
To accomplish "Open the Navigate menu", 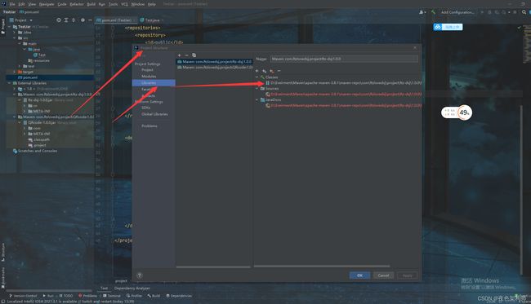I will tap(47, 4).
